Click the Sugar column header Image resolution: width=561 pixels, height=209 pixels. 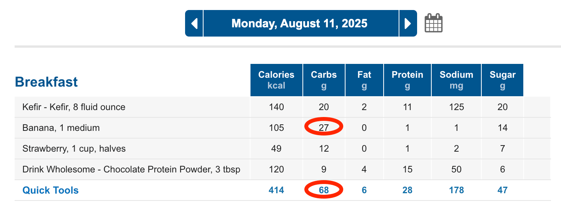pos(503,80)
